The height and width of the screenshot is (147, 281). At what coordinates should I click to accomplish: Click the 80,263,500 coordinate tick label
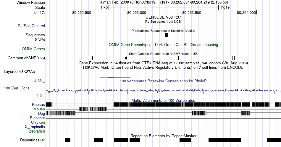pyautogui.click(x=192, y=12)
